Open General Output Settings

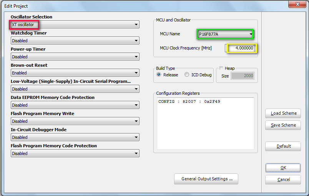coord(206,179)
